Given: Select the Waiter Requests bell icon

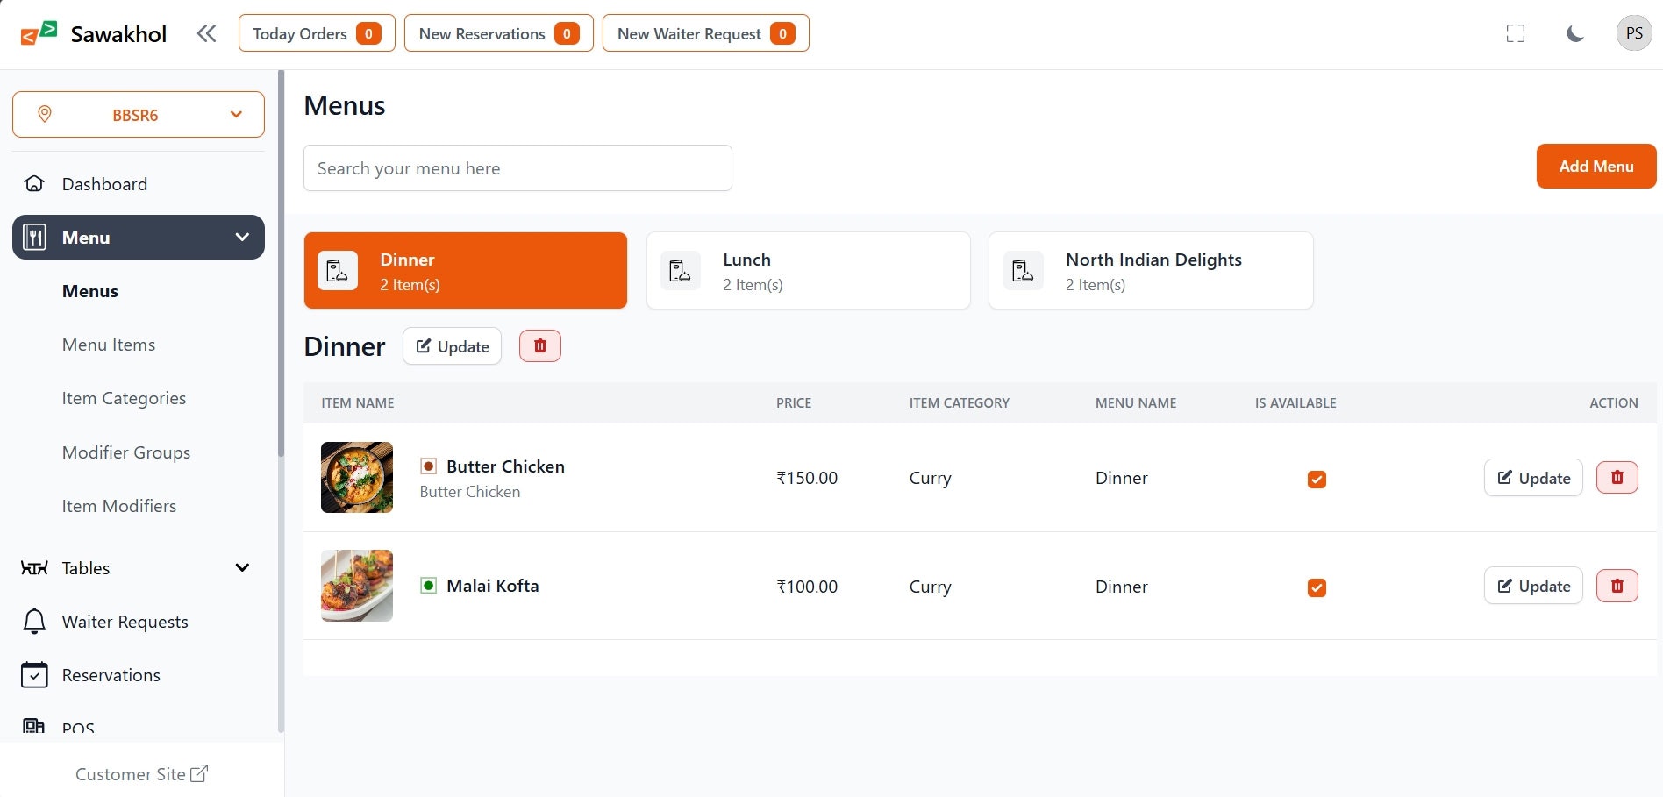Looking at the screenshot, I should point(33,621).
